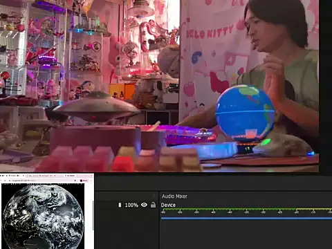Click the browser reload icon

pos(5,181)
